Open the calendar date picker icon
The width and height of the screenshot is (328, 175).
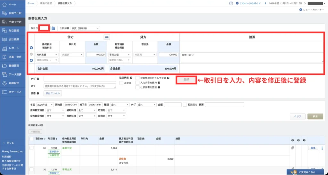point(53,28)
